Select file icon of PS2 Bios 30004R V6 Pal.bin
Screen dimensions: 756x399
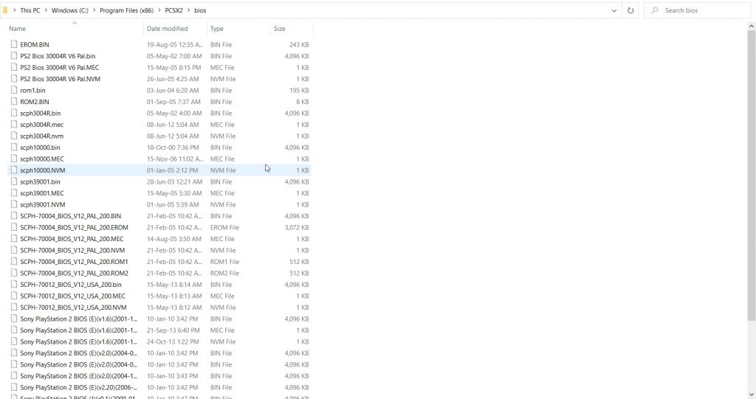(14, 56)
